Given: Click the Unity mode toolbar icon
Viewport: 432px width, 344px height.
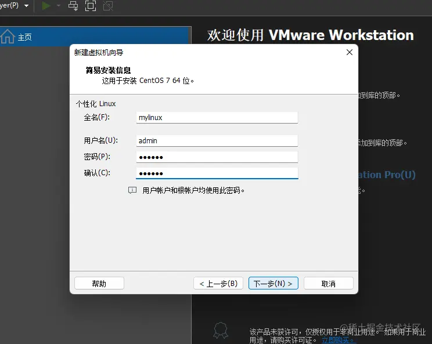Looking at the screenshot, I should tap(108, 5).
